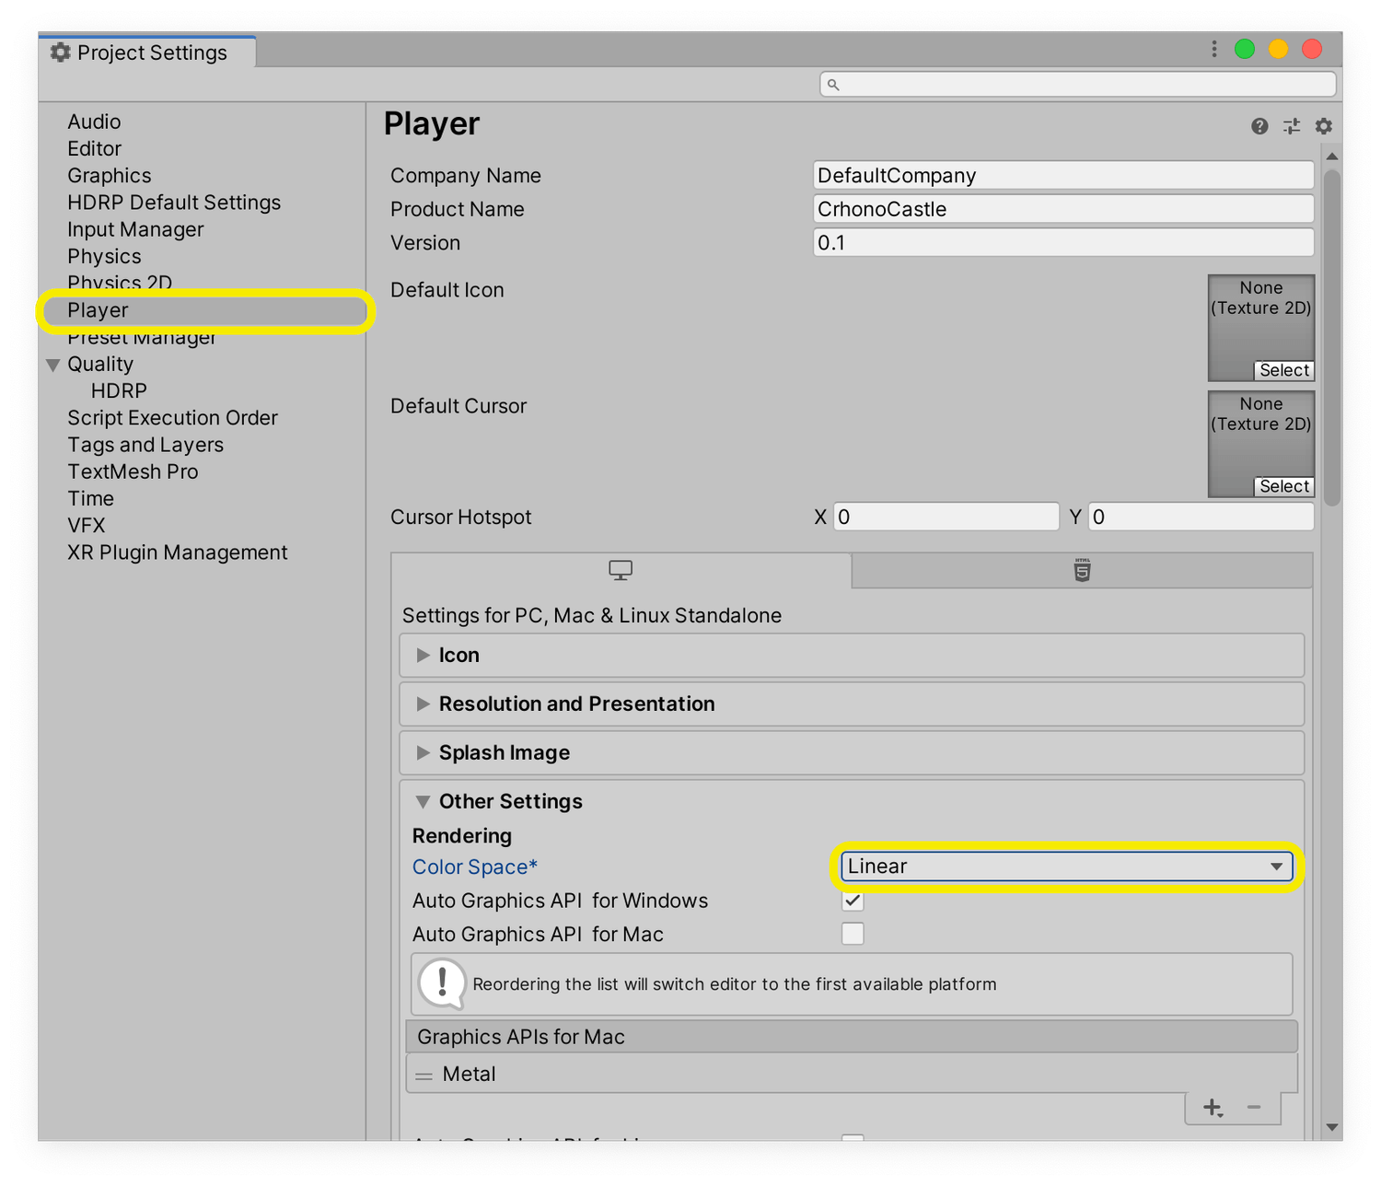Viewport: 1381px width, 1186px height.
Task: Select VFX settings category
Action: 86,525
